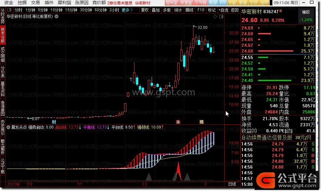Click the 多股 button
Screen dimensions: 322x191
pos(167,10)
